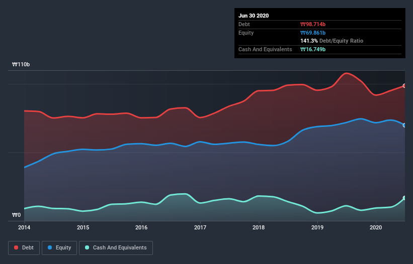This screenshot has width=413, height=264.
Task: Click the Equity label in tooltip
Action: (246, 33)
